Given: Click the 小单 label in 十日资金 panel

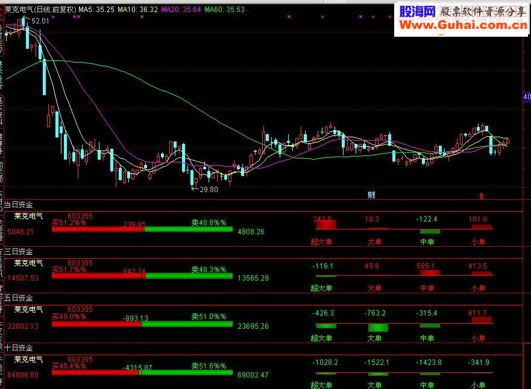Looking at the screenshot, I should pyautogui.click(x=478, y=385).
